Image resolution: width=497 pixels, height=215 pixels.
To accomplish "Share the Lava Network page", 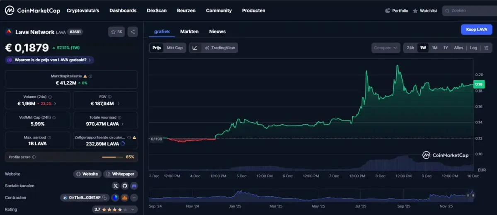I will 133,31.
